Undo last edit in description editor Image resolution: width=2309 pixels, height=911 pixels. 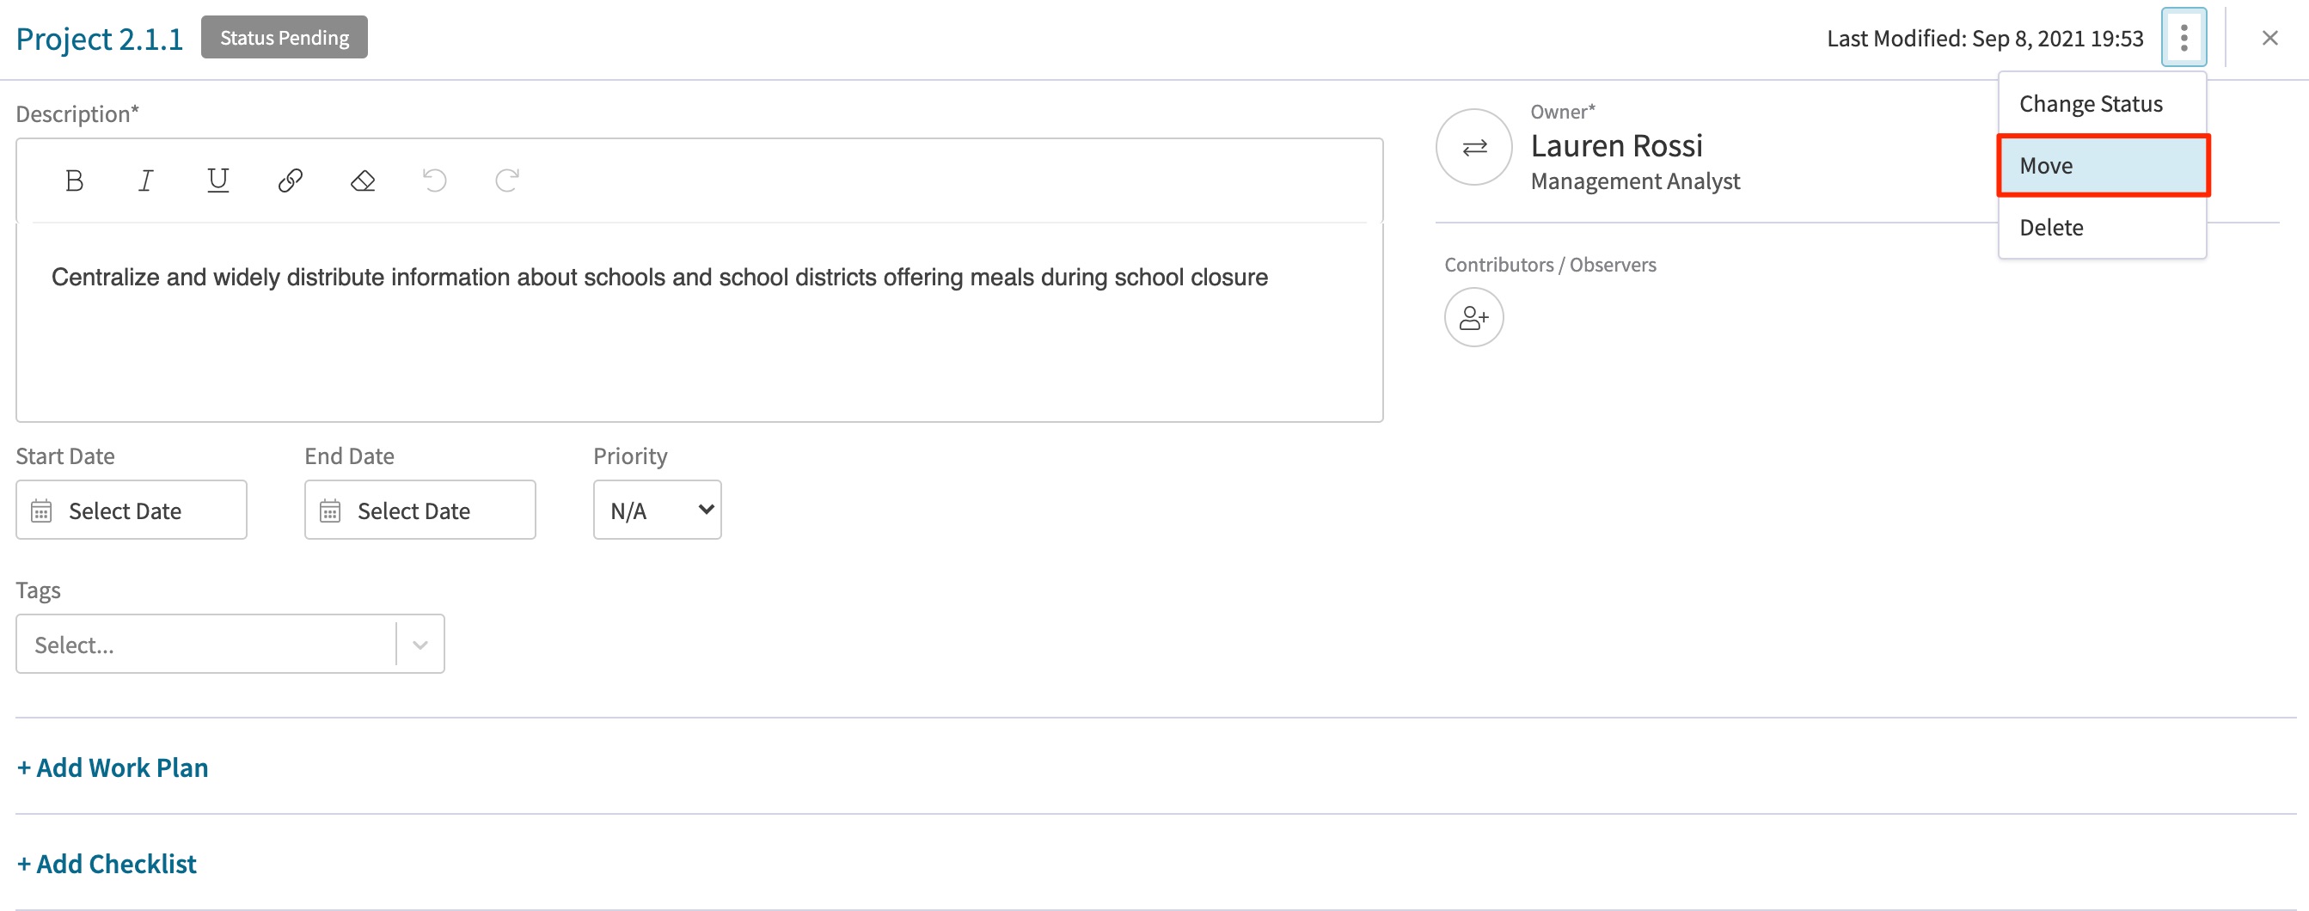(435, 181)
